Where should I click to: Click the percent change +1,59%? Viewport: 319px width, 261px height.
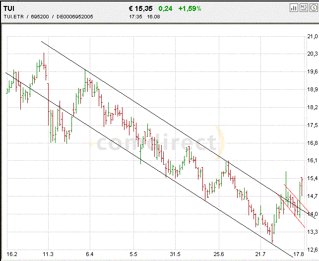point(190,8)
